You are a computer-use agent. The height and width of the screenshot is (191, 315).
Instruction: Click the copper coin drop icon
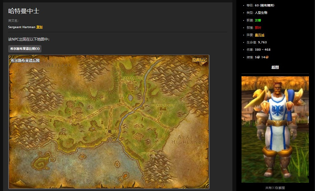click(267, 57)
